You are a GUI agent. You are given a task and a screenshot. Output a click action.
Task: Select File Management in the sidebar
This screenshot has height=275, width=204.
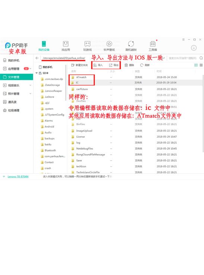[16, 77]
